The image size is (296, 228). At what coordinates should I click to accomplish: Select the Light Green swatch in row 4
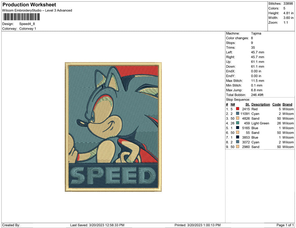pyautogui.click(x=237, y=123)
